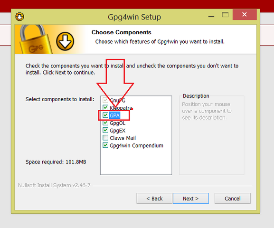Maximize the Gpg4win Setup window
The height and width of the screenshot is (228, 274).
(225, 15)
